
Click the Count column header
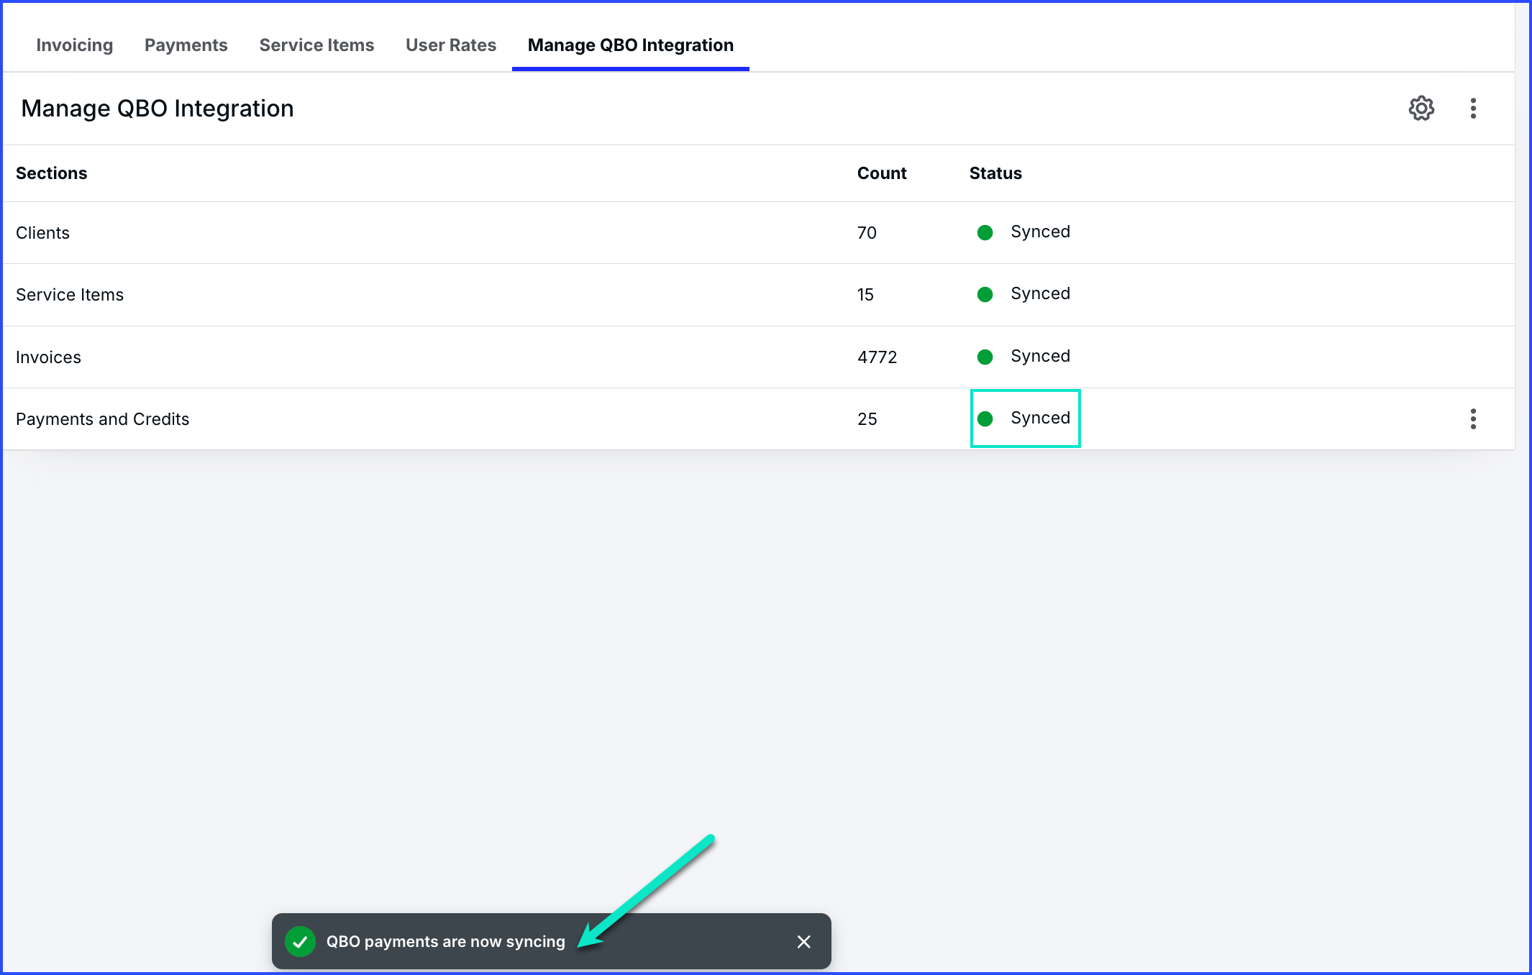[x=882, y=173]
